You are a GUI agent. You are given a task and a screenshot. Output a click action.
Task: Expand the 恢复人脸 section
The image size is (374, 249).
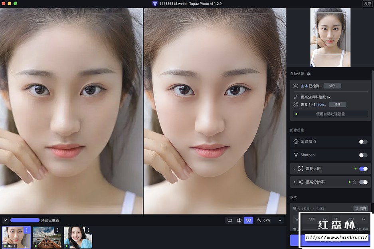[295, 169]
